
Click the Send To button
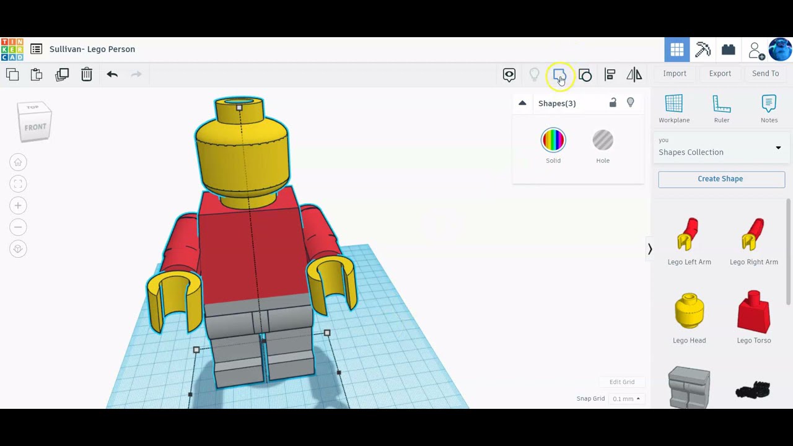coord(766,74)
